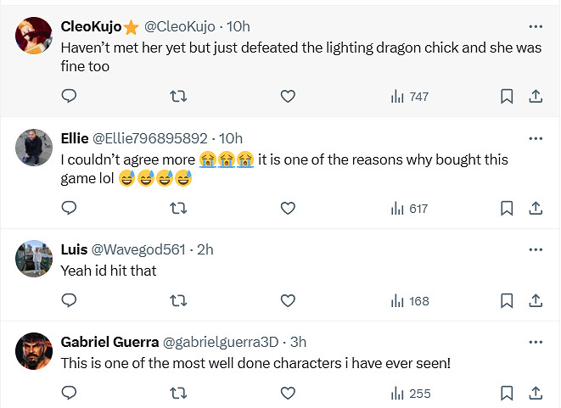Repost Ellie's tweet
The height and width of the screenshot is (408, 561).
point(178,208)
